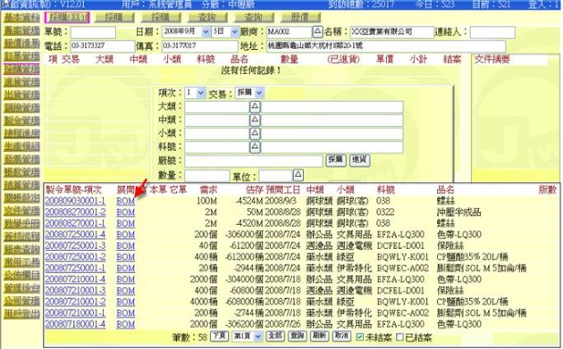
Task: Click BOM link for 200808270001-2
Action: pos(126,212)
